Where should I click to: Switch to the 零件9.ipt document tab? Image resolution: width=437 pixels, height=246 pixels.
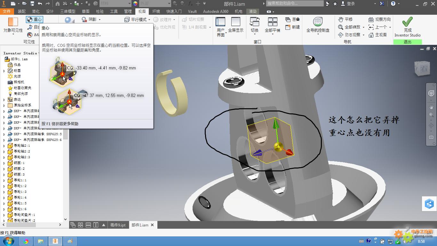[x=118, y=225]
